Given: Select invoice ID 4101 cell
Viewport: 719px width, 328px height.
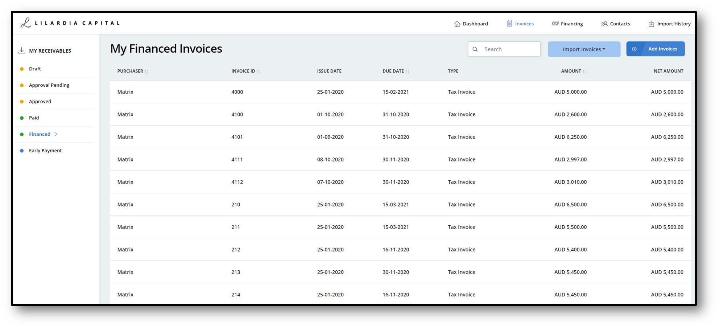Looking at the screenshot, I should [237, 137].
